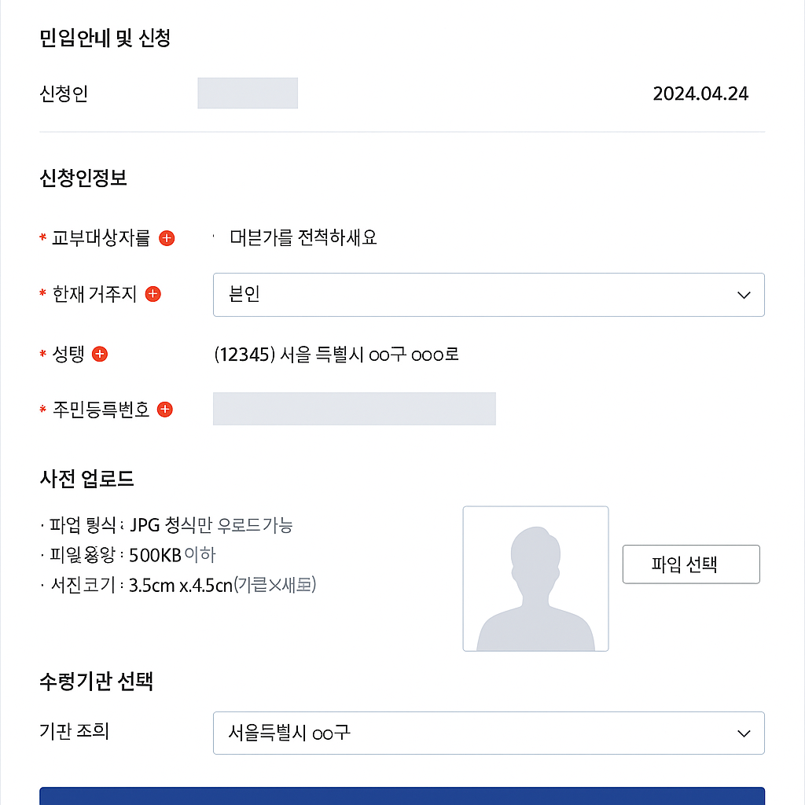Click the red plus icon next to 한재 거주지
The width and height of the screenshot is (805, 805).
pos(153,294)
